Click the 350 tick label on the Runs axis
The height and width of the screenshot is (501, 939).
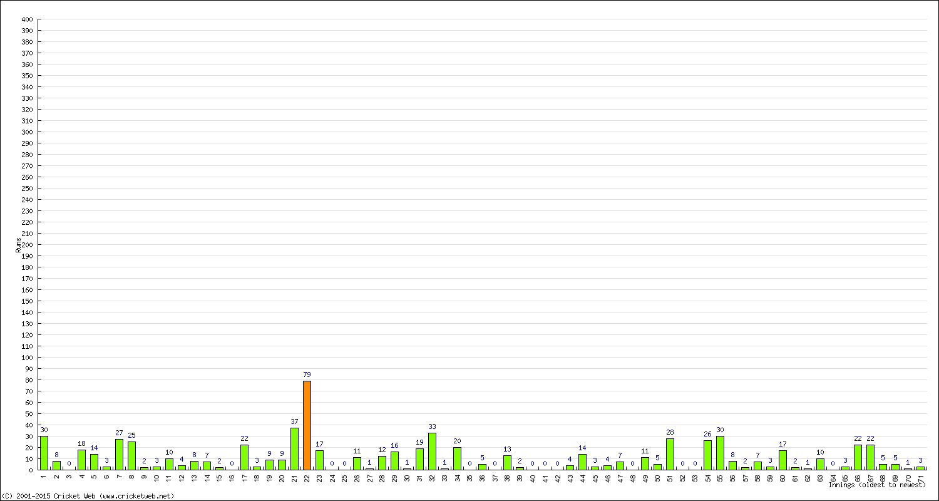(x=27, y=76)
